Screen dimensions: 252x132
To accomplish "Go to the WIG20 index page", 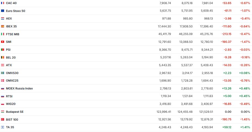I will tap(11, 104).
